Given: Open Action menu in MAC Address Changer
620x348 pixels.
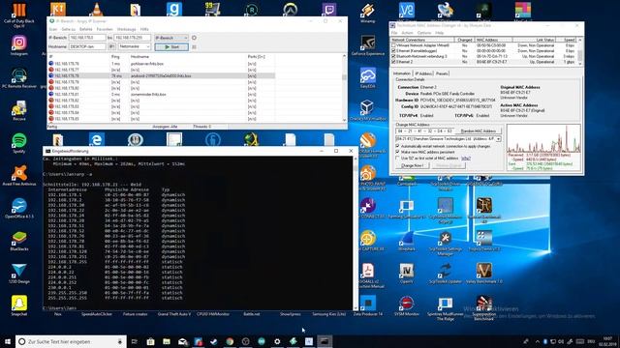Looking at the screenshot, I should click(407, 33).
